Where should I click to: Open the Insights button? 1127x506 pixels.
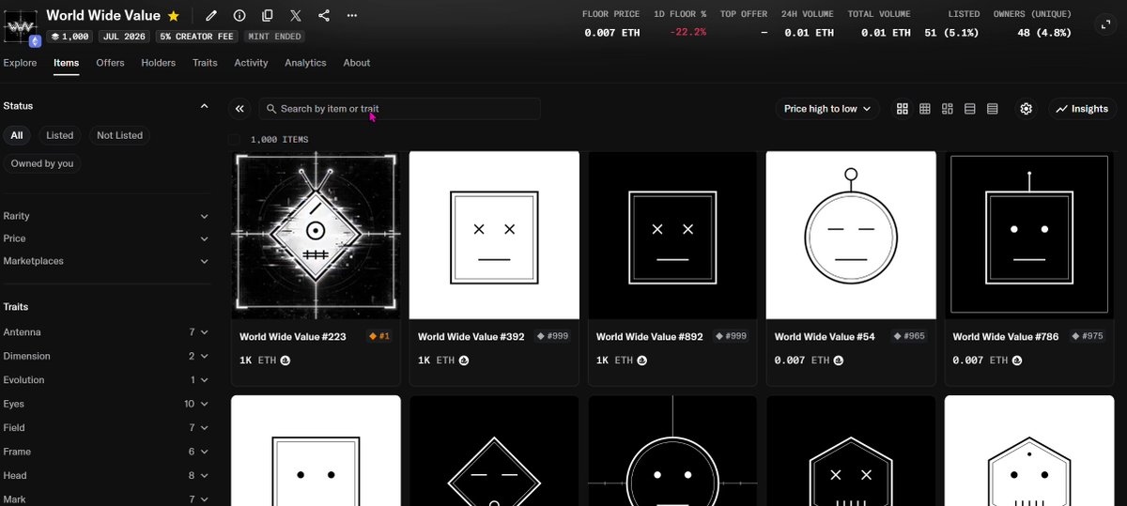[x=1082, y=109]
